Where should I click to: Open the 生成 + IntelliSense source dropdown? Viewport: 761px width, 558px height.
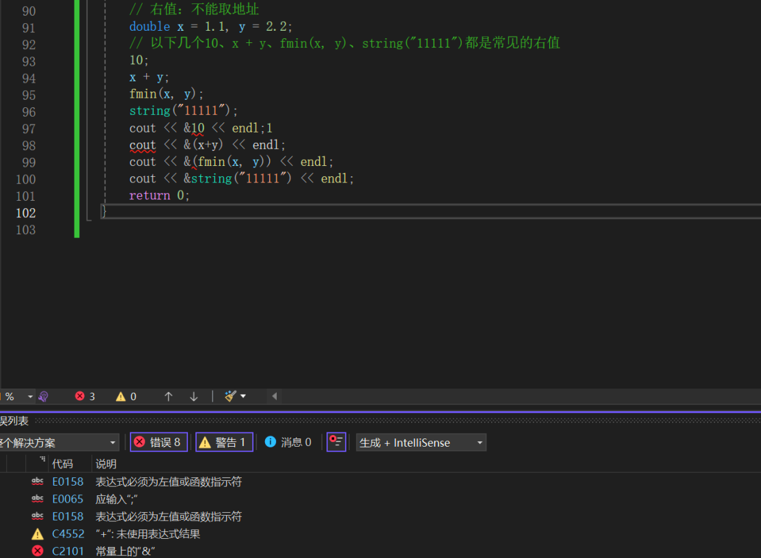[421, 443]
